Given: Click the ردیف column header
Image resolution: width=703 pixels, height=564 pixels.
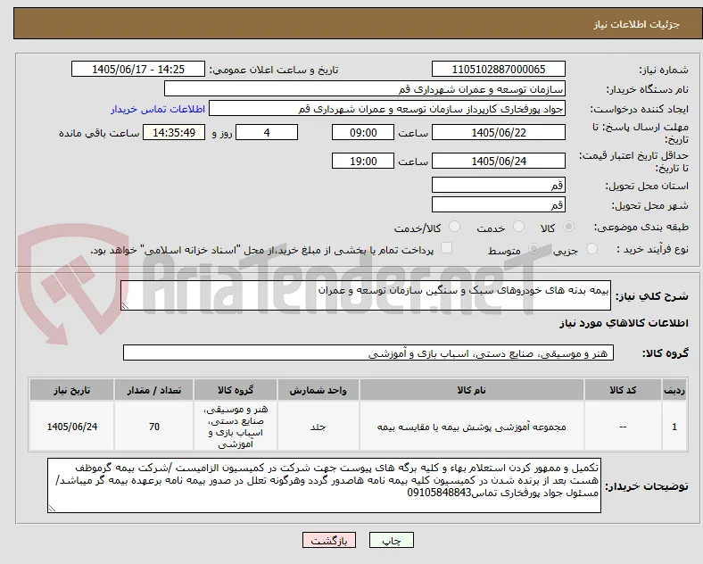Looking at the screenshot, I should click(674, 390).
